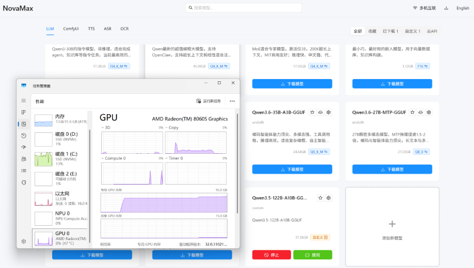Open Task Manager settings gear

click(24, 242)
